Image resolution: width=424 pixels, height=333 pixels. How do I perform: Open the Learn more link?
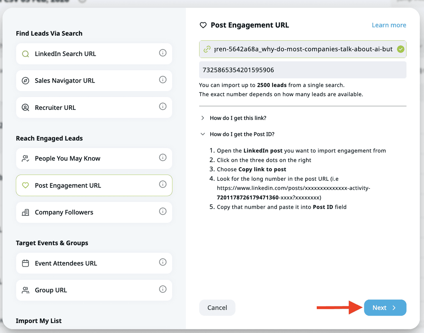(x=389, y=25)
